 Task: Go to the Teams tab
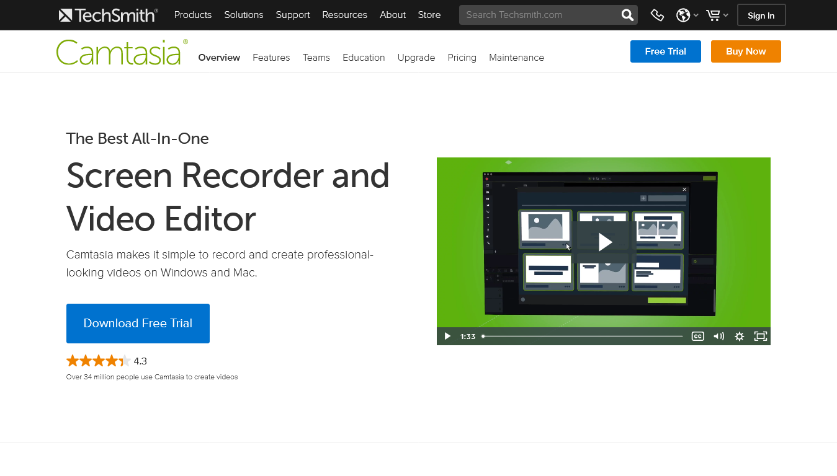click(316, 58)
